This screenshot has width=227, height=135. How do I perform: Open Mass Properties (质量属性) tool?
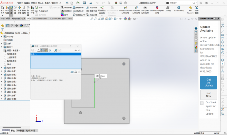point(19,10)
